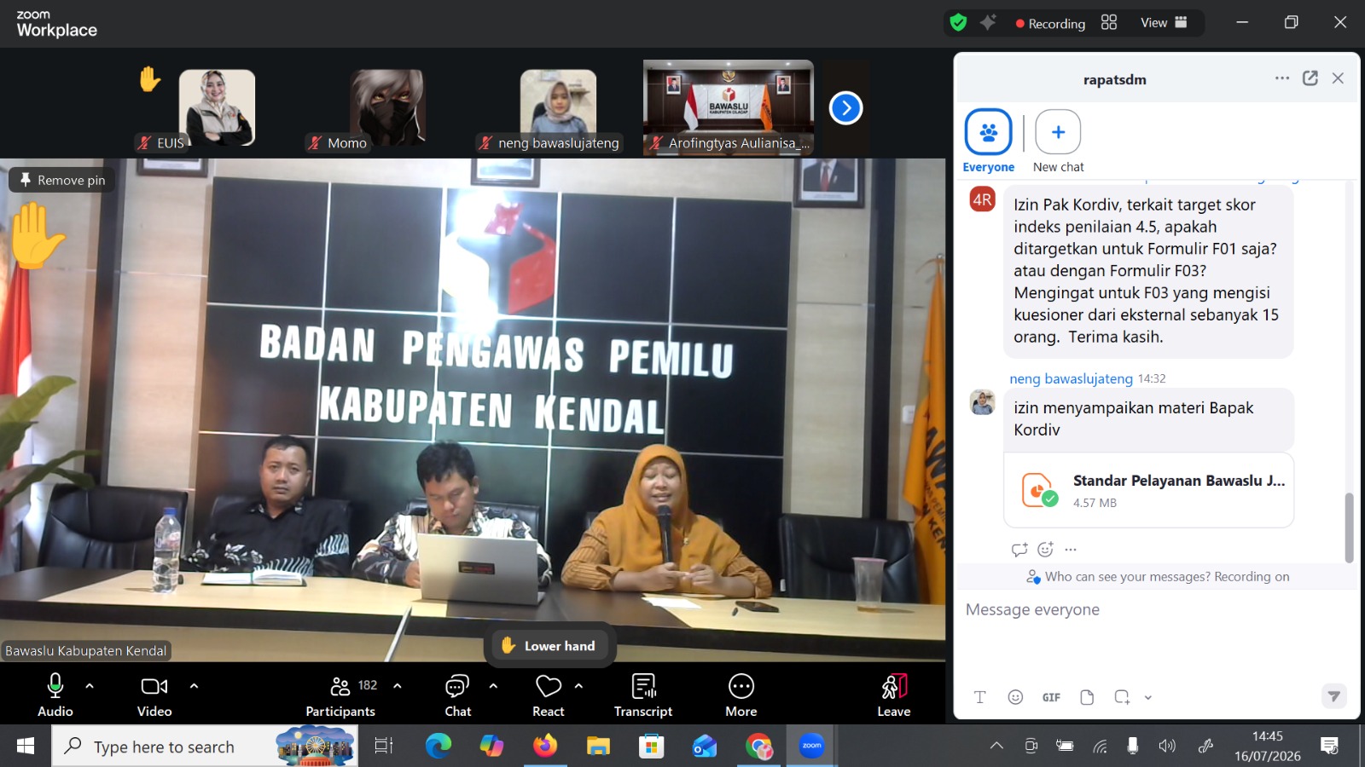The height and width of the screenshot is (767, 1365).
Task: Select the EUIS participant thumbnail
Action: [217, 108]
